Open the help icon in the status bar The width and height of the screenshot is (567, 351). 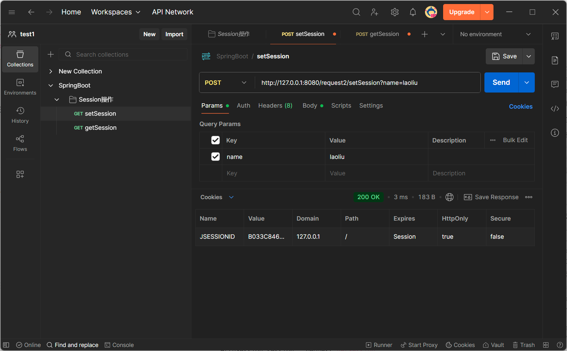click(560, 345)
